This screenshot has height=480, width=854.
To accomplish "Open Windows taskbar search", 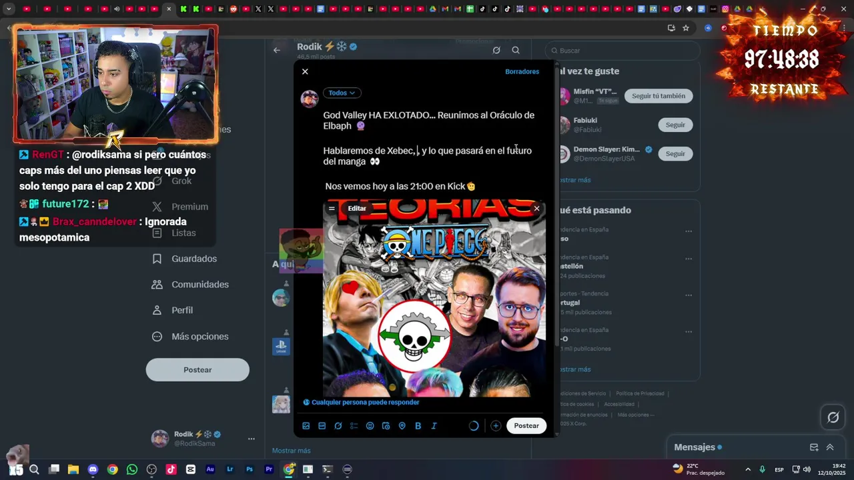I will (x=34, y=469).
